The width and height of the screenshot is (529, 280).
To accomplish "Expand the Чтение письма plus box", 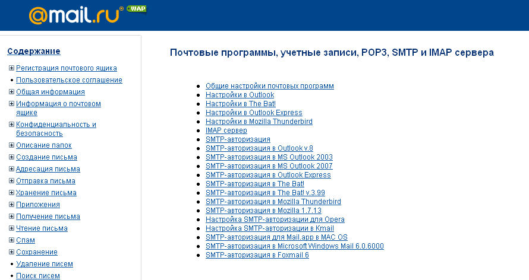I will click(x=11, y=228).
